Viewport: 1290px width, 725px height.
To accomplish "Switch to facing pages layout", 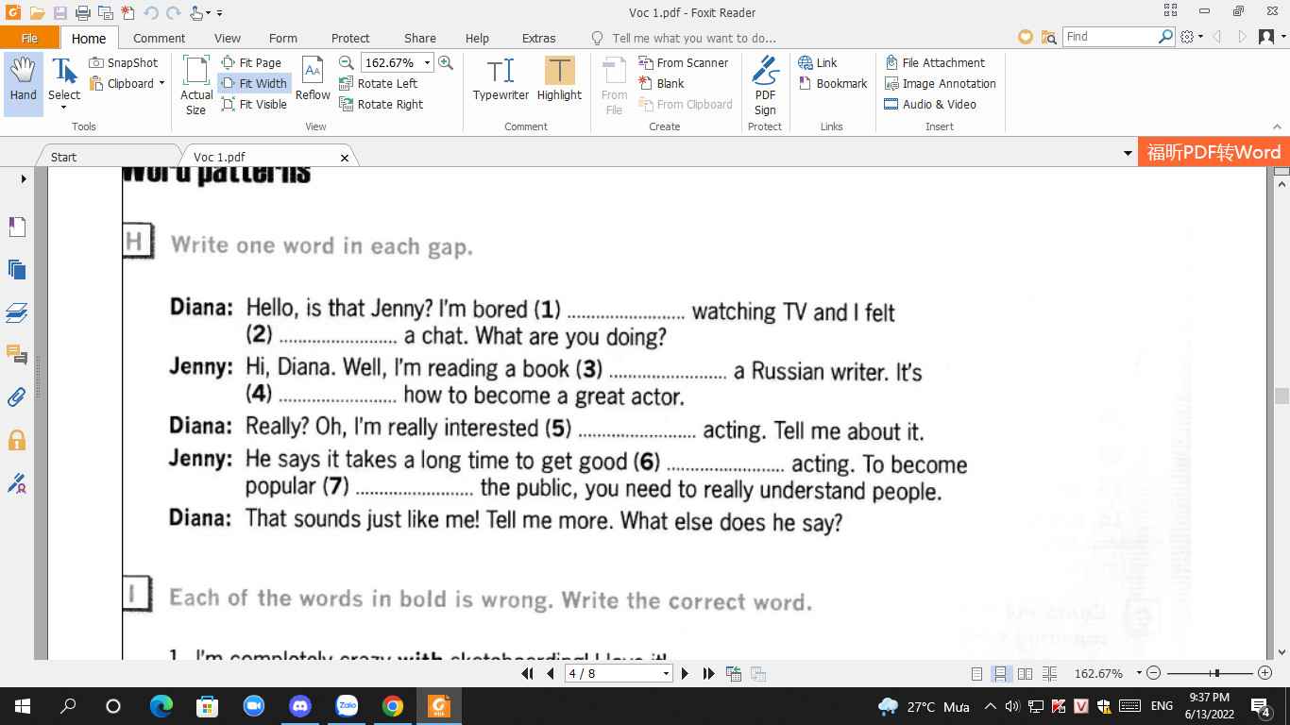I will pos(1025,673).
